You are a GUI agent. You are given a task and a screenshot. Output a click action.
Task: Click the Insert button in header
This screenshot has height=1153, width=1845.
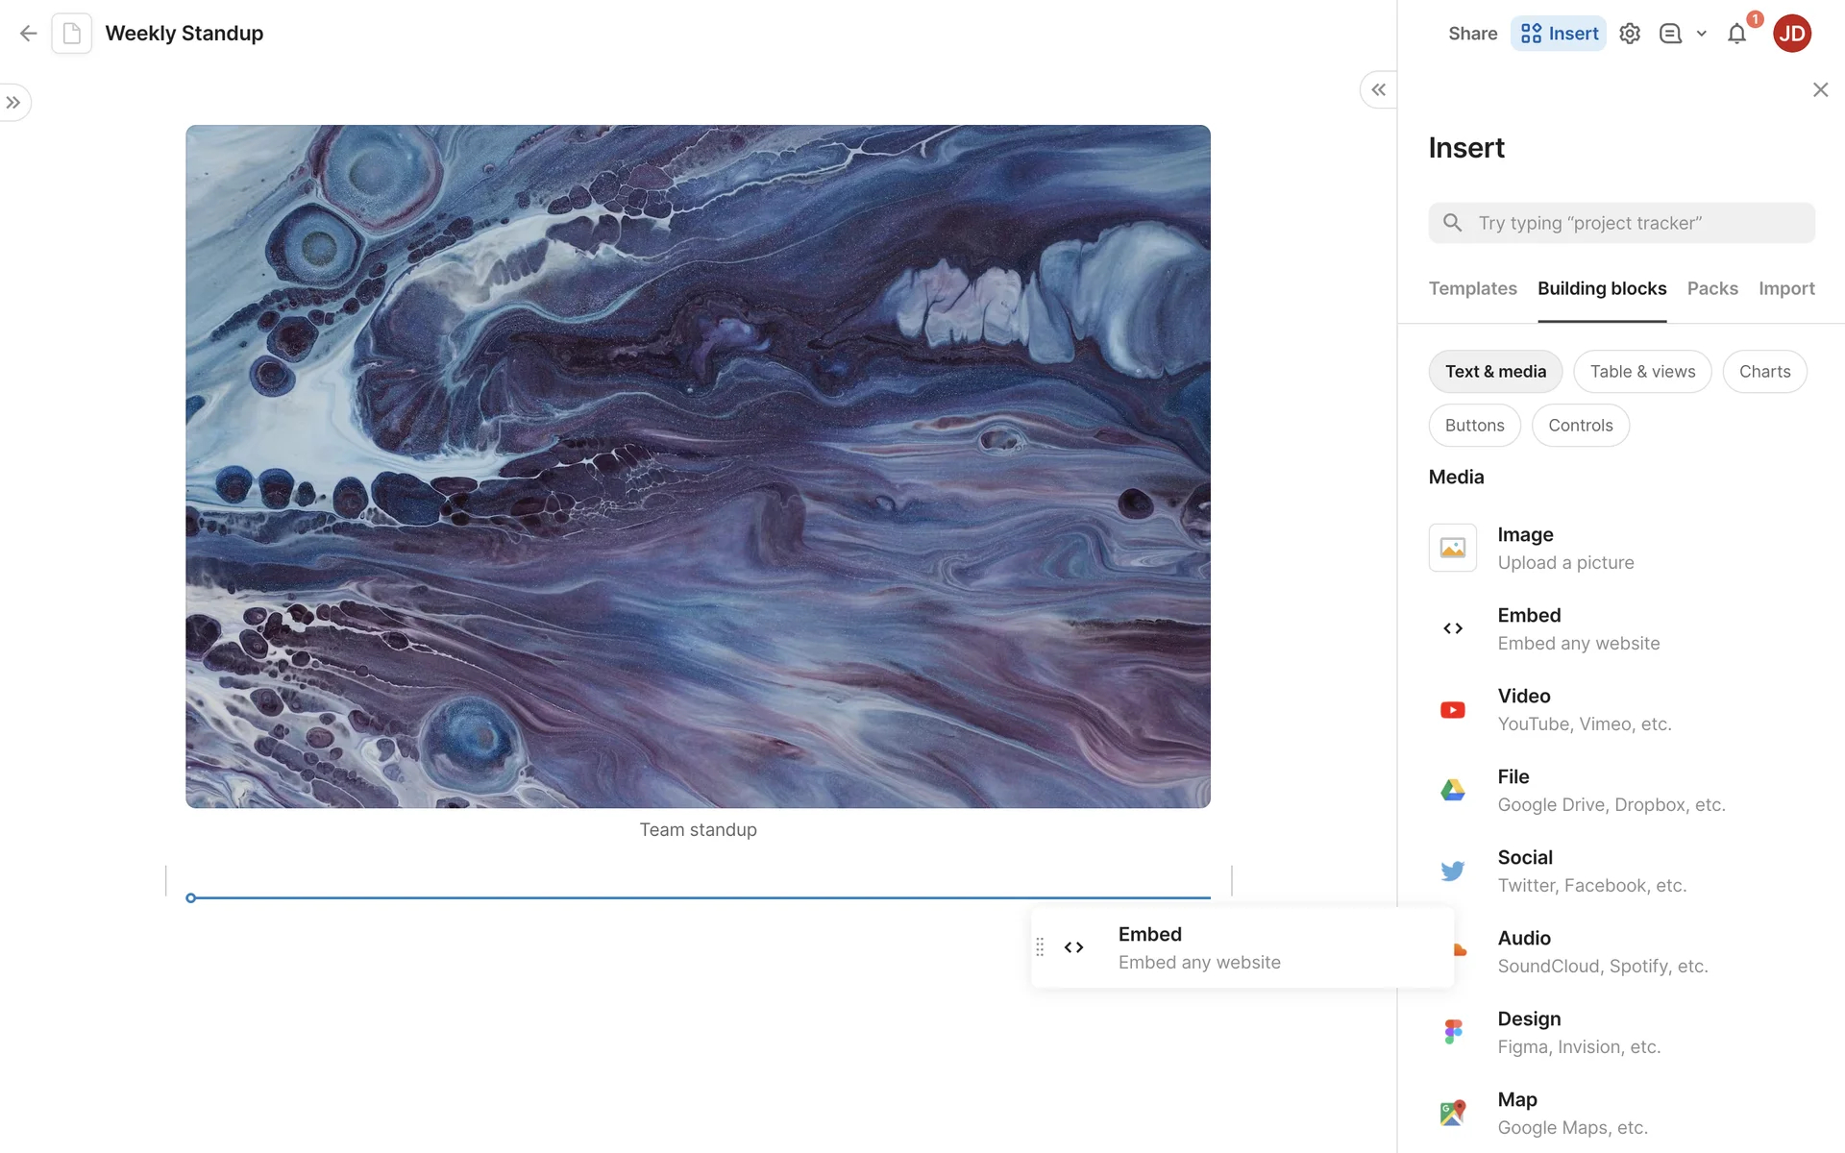click(1559, 34)
